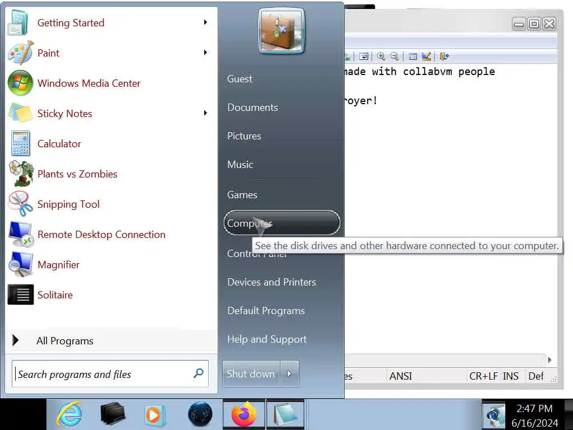Click the Guest user account picture

click(281, 31)
